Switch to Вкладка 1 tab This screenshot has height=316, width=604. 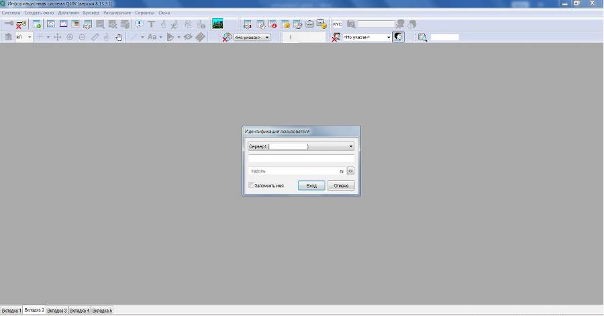(x=11, y=311)
